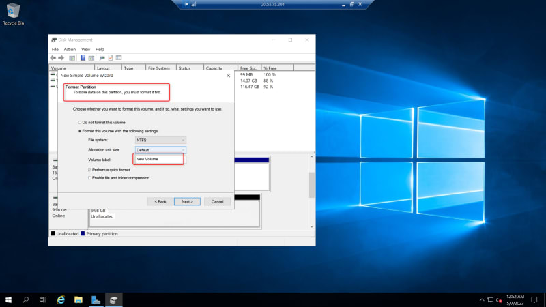Viewport: 546px width, 307px height.
Task: Sort by the % Free column header
Action: pos(277,68)
